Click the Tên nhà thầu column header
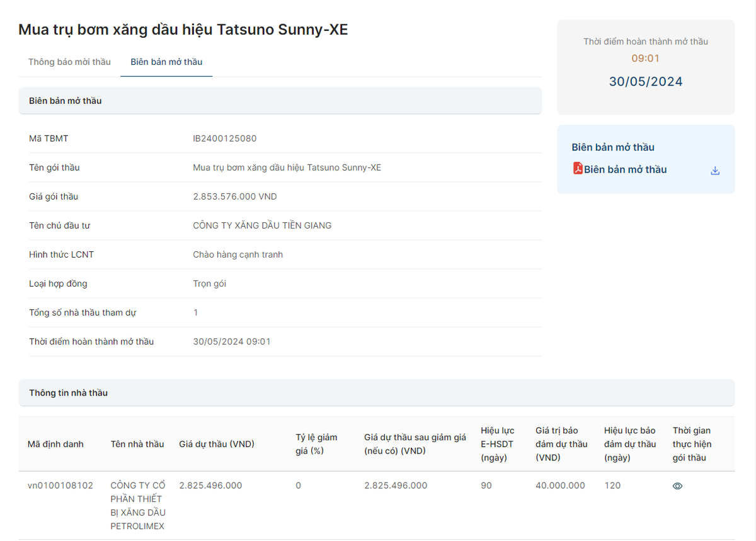This screenshot has width=756, height=541. click(x=137, y=444)
